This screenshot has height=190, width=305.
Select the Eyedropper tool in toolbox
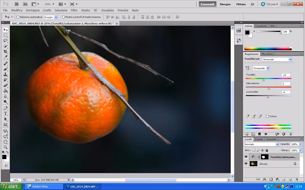pos(5,57)
